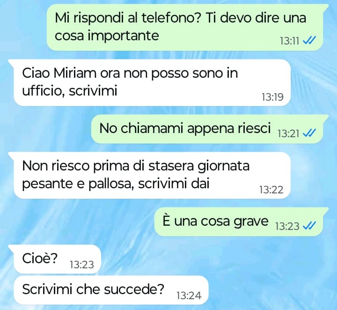Click the name 'Miriam' in the reply
The height and width of the screenshot is (310, 337).
point(75,74)
